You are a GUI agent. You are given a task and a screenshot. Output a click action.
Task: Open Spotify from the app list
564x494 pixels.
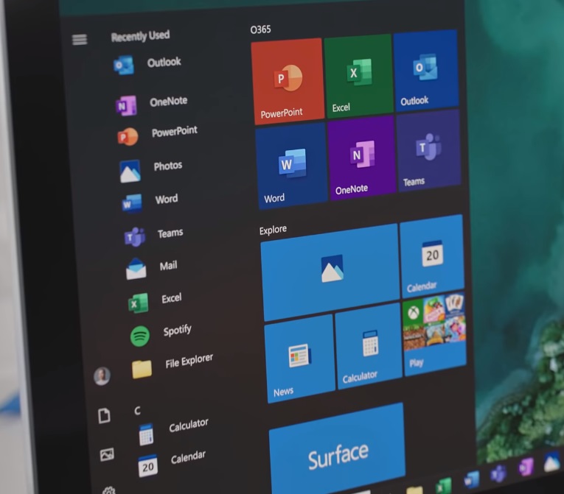pyautogui.click(x=161, y=334)
